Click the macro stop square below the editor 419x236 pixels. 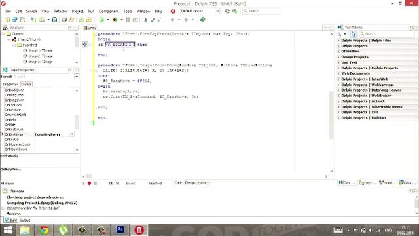(x=95, y=184)
